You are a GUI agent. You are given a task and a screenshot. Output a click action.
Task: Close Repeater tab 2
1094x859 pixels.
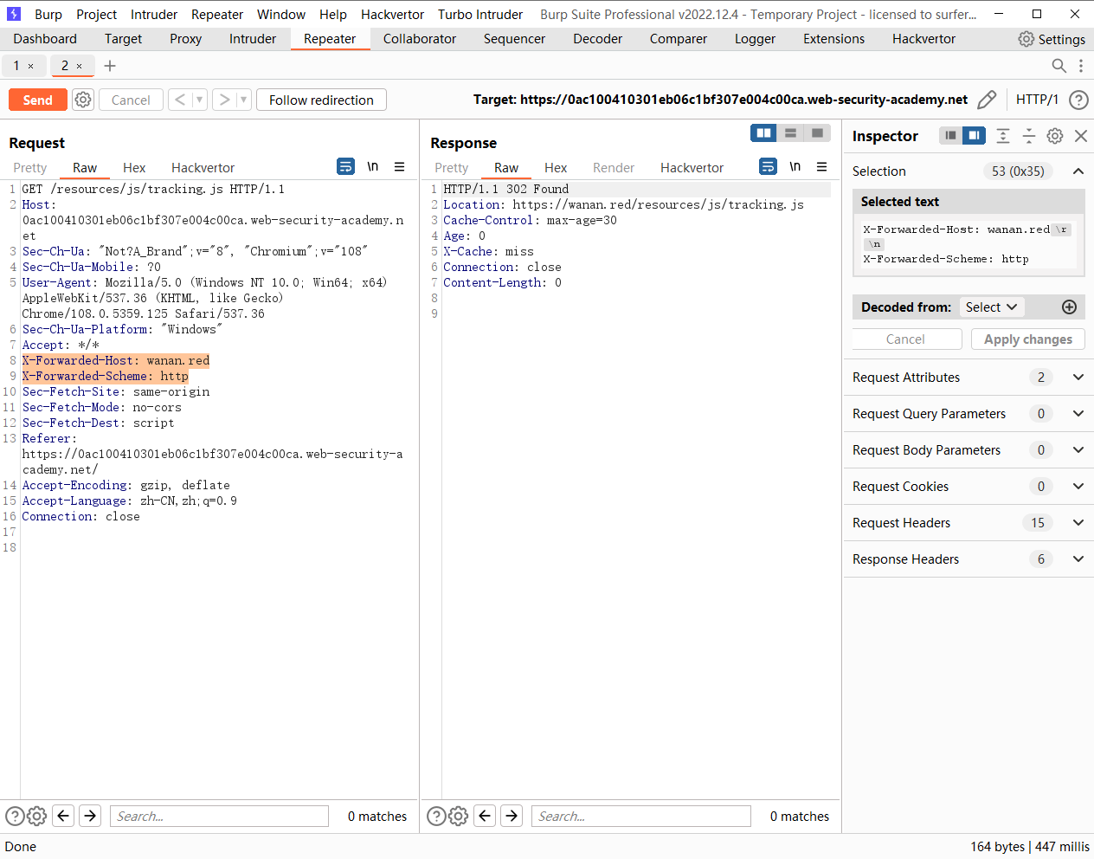[80, 66]
